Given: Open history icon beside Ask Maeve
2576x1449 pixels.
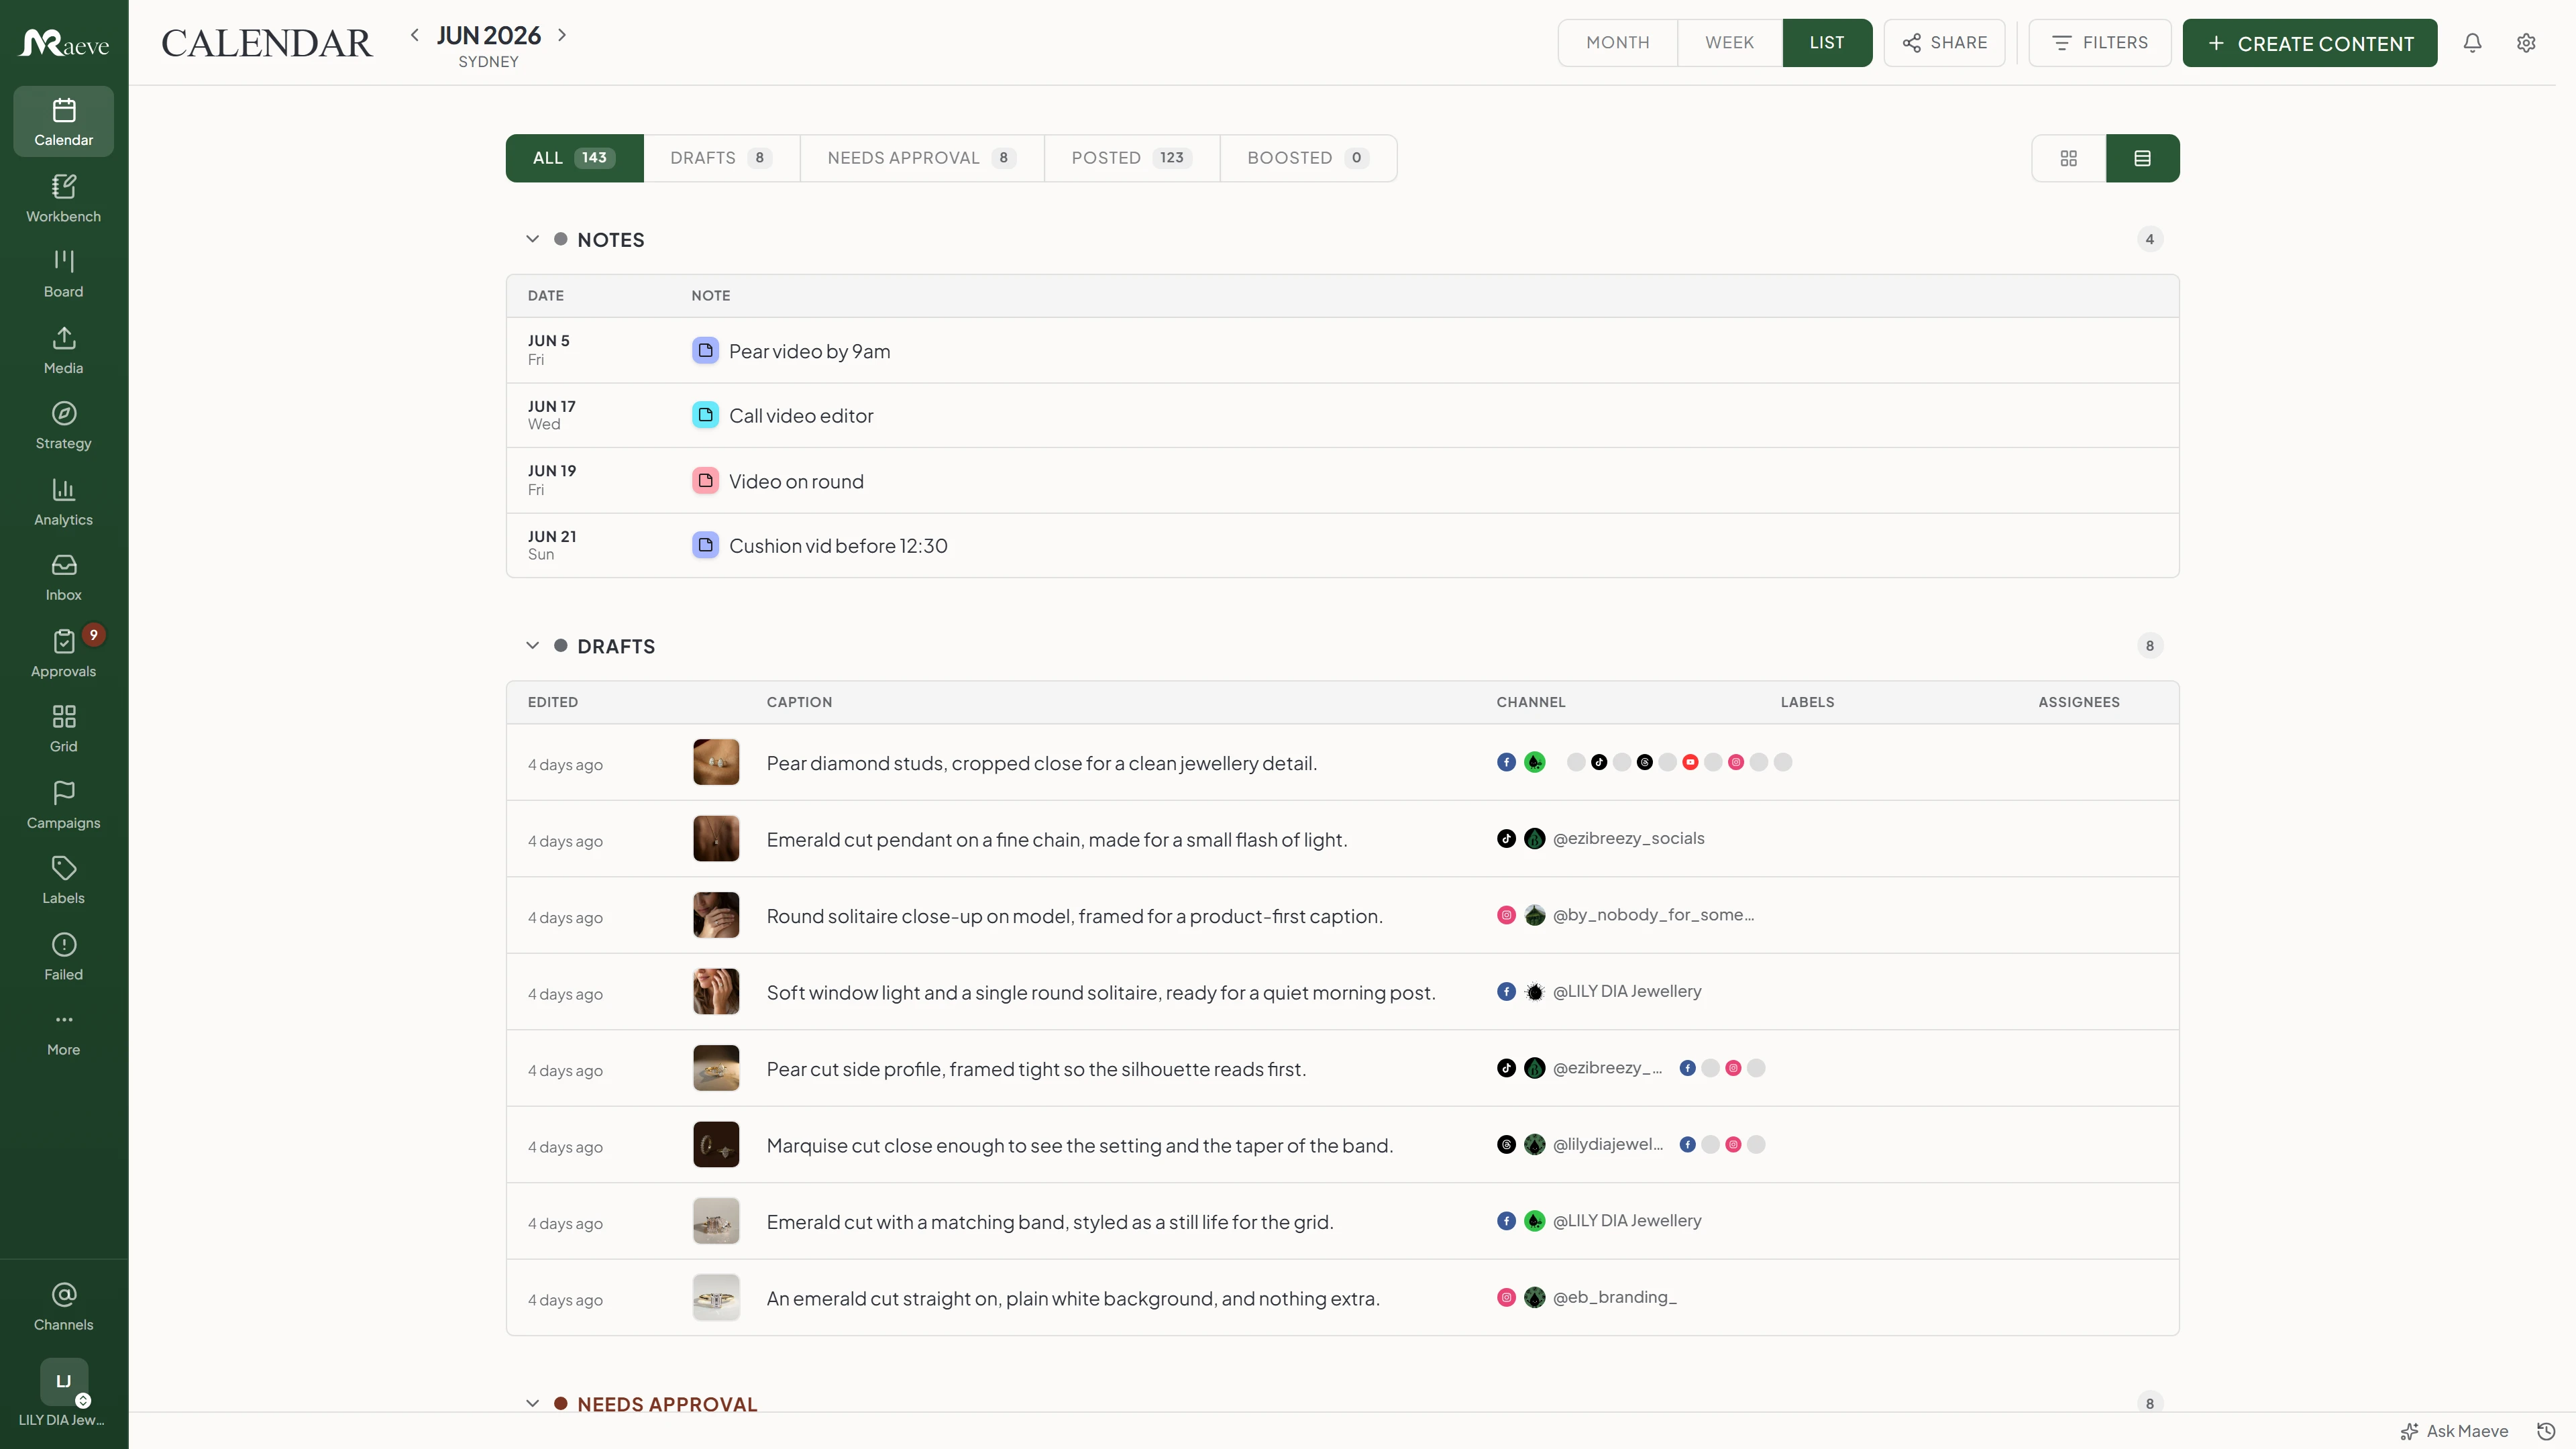Looking at the screenshot, I should 2546,1431.
